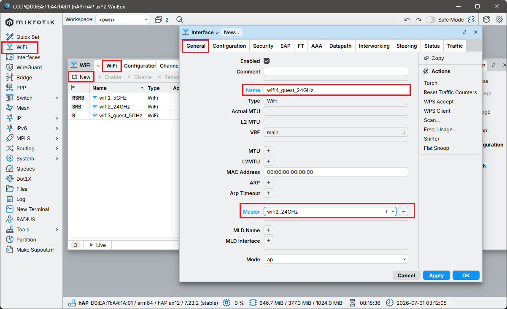
Task: Click Reset Traffic Counters action
Action: (x=450, y=92)
